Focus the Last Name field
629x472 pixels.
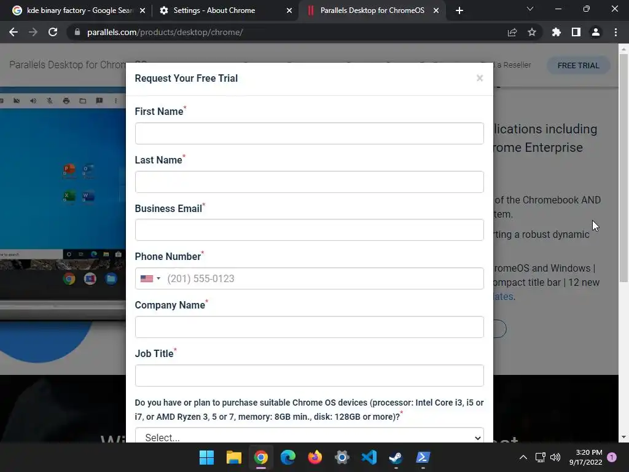(310, 182)
